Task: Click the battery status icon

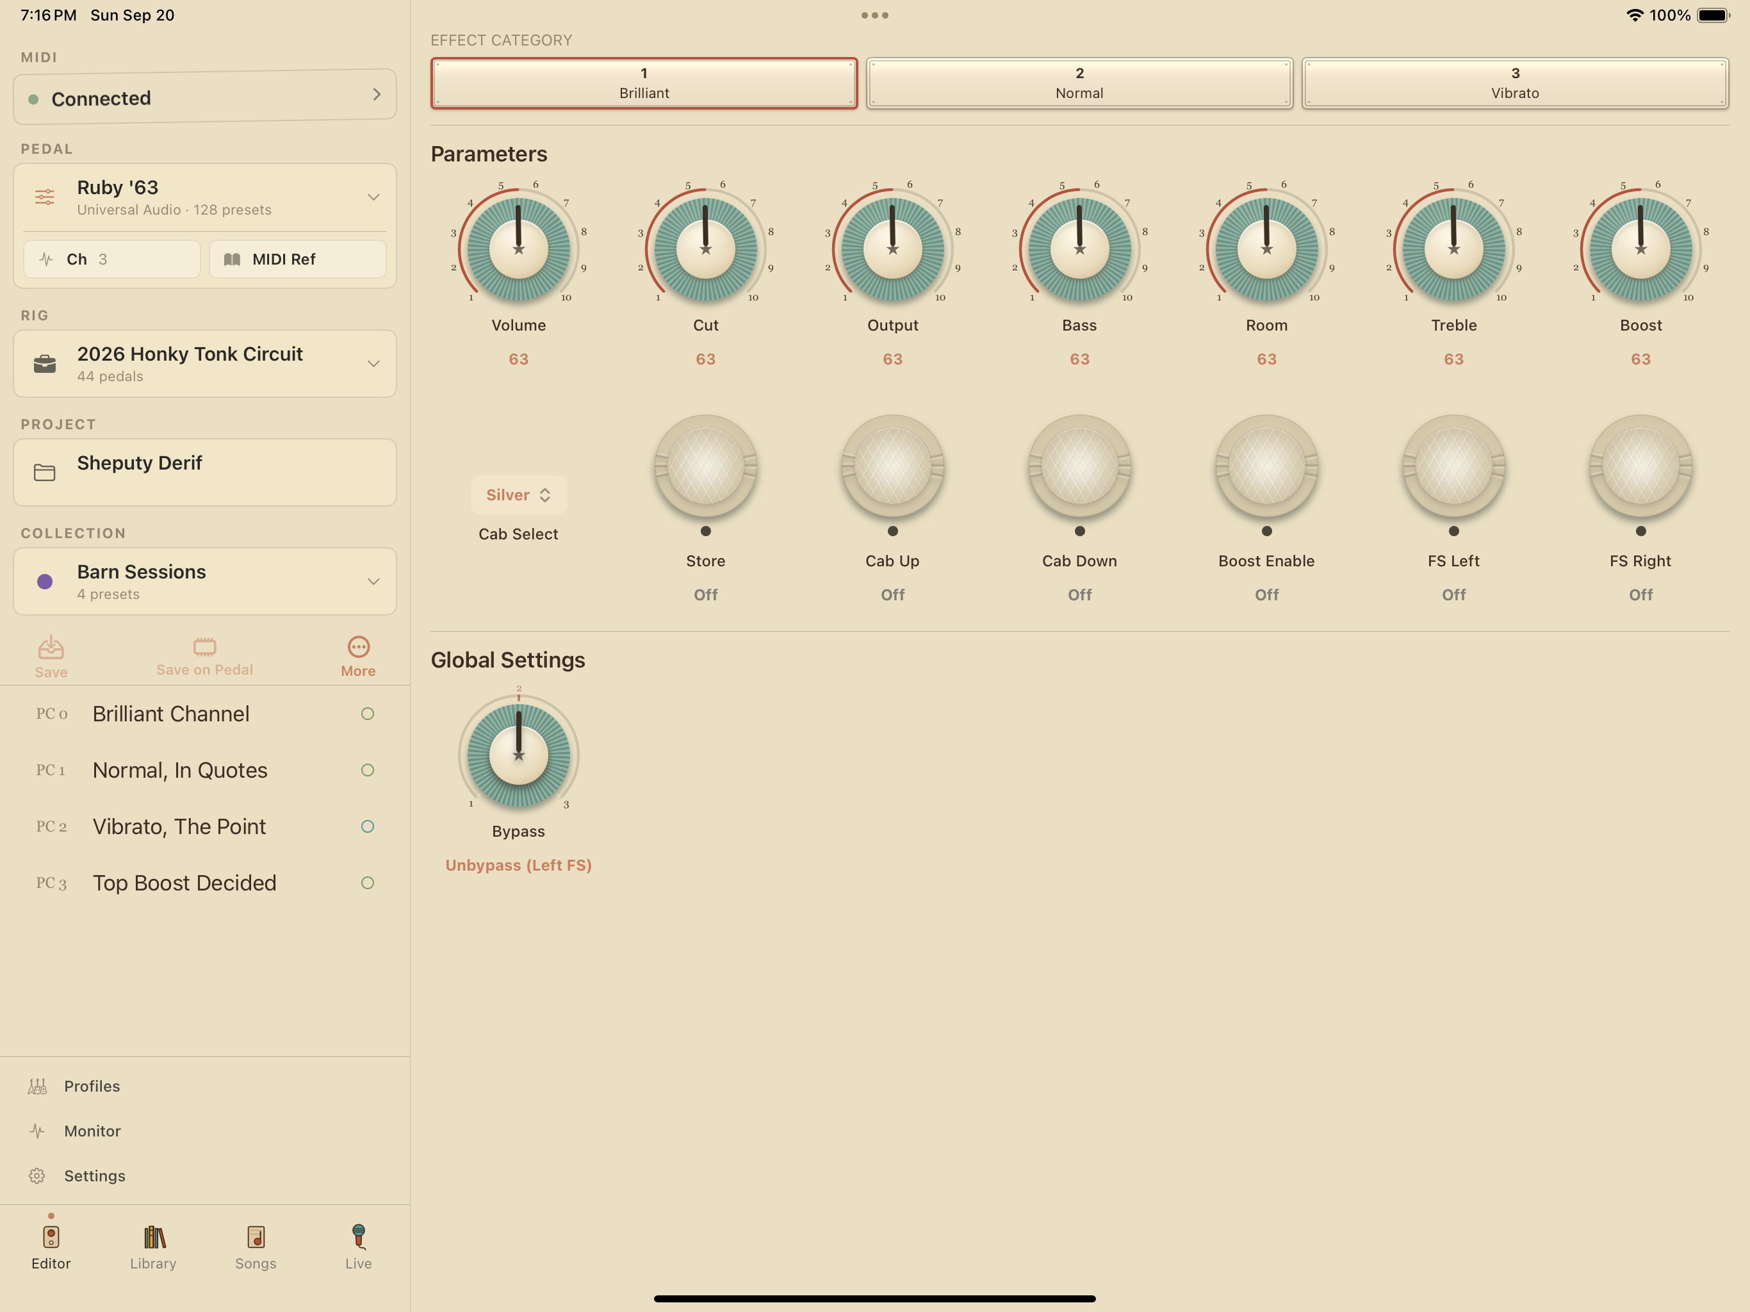Action: [x=1713, y=15]
